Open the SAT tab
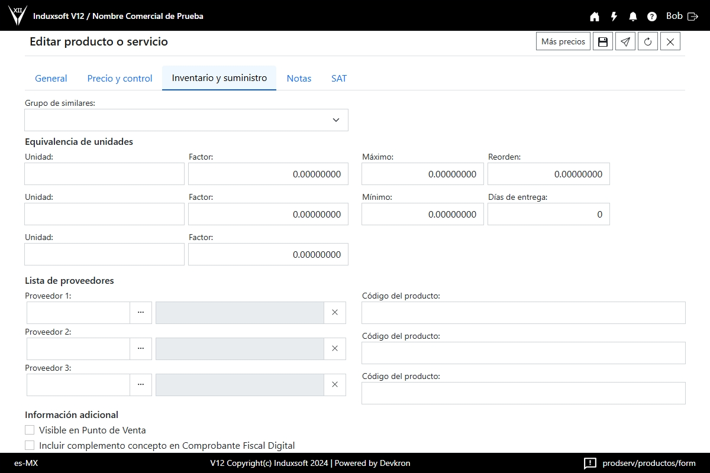The height and width of the screenshot is (473, 710). pyautogui.click(x=339, y=78)
